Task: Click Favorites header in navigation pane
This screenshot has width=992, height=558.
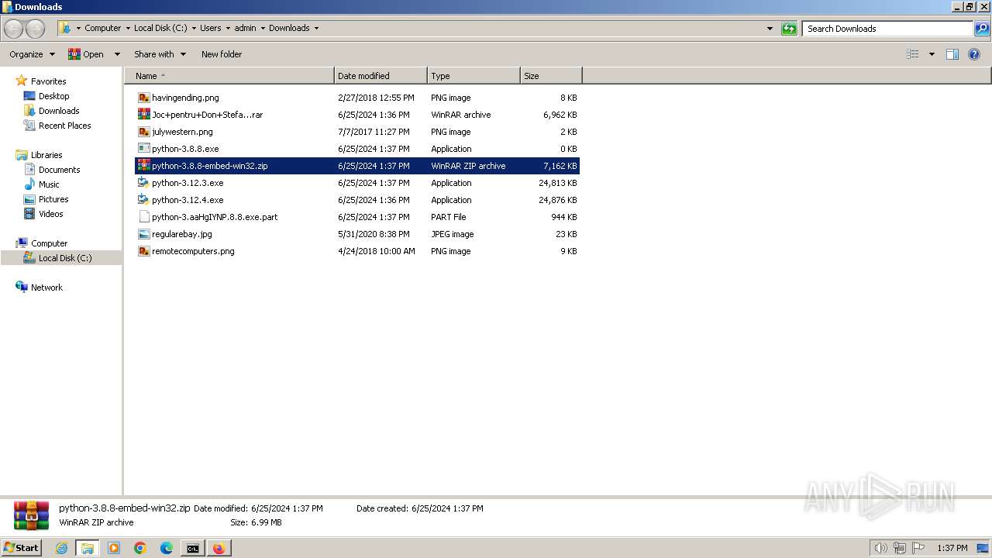Action: click(48, 81)
